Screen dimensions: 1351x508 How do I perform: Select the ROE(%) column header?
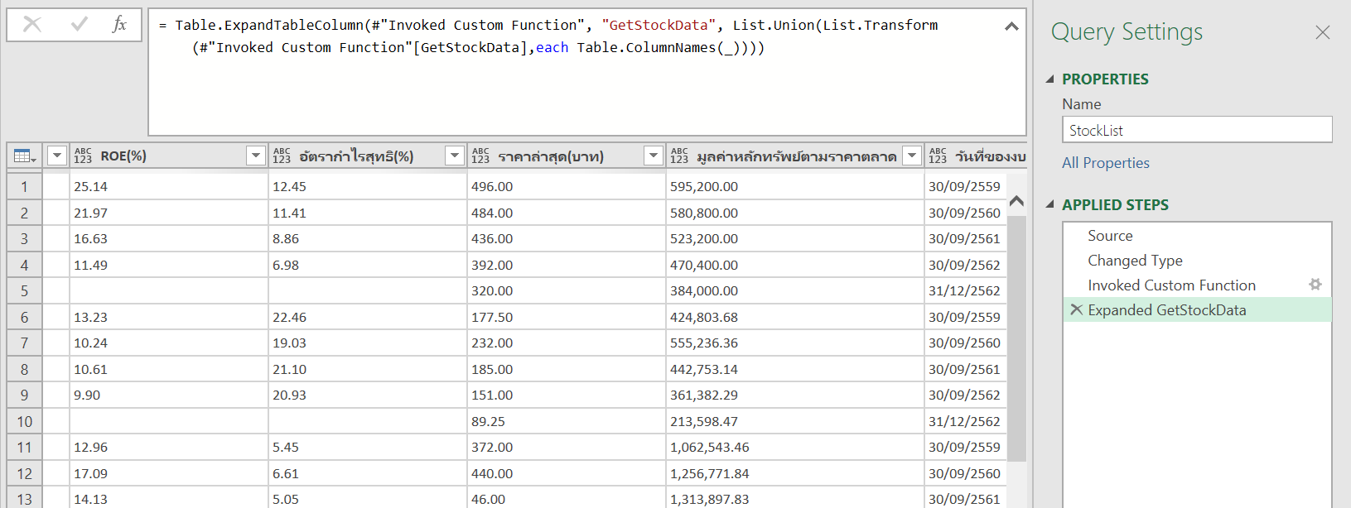point(169,156)
